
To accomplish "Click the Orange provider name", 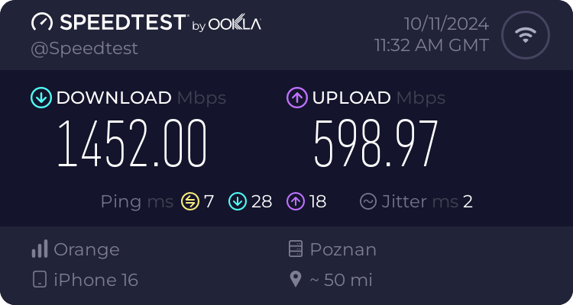I will 86,249.
